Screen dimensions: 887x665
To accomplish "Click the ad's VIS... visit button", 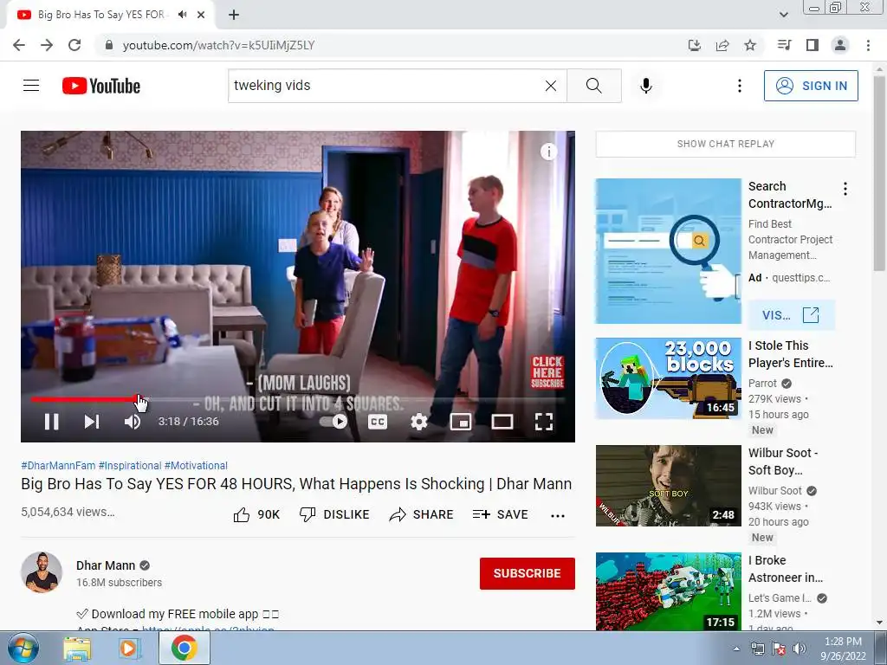I will click(791, 315).
